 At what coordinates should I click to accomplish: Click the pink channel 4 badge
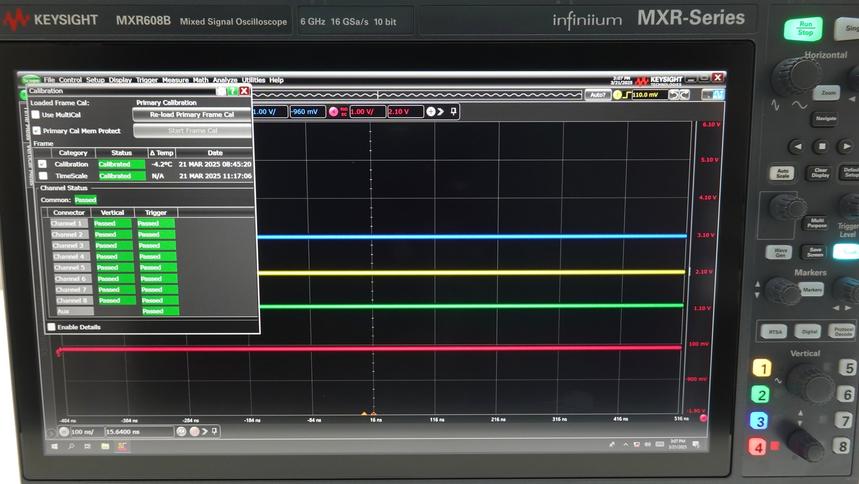[x=333, y=112]
